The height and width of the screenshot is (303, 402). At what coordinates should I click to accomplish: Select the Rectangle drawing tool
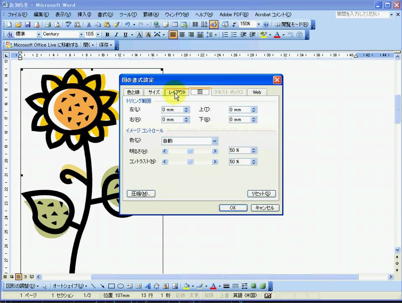(111, 286)
